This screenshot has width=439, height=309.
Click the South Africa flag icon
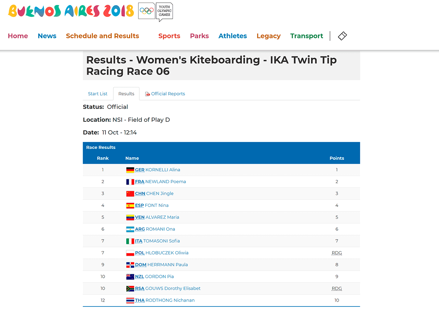tap(130, 289)
